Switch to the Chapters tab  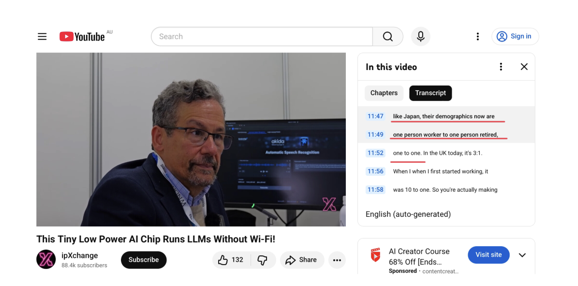384,93
